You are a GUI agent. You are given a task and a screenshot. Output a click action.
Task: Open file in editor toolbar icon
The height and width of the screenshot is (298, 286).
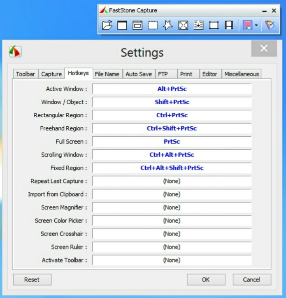click(x=107, y=25)
